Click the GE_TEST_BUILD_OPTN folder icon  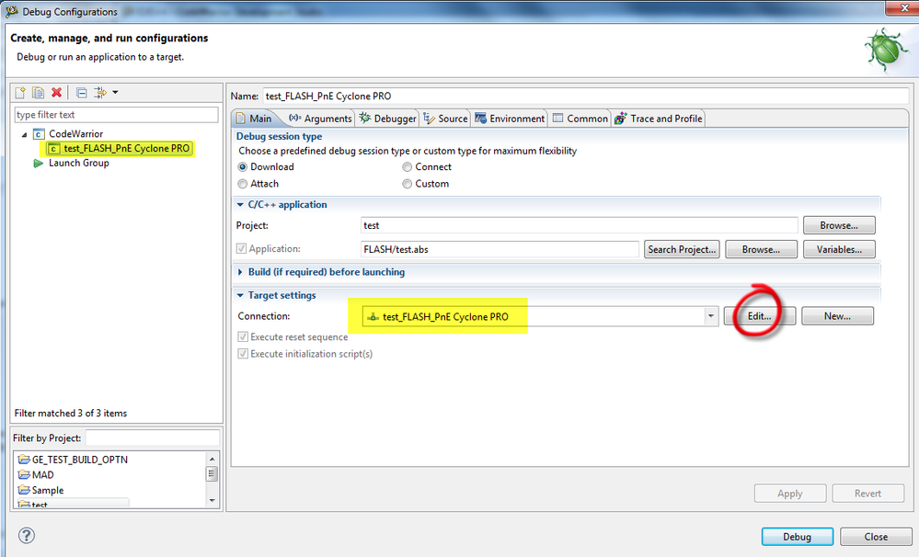coord(23,460)
